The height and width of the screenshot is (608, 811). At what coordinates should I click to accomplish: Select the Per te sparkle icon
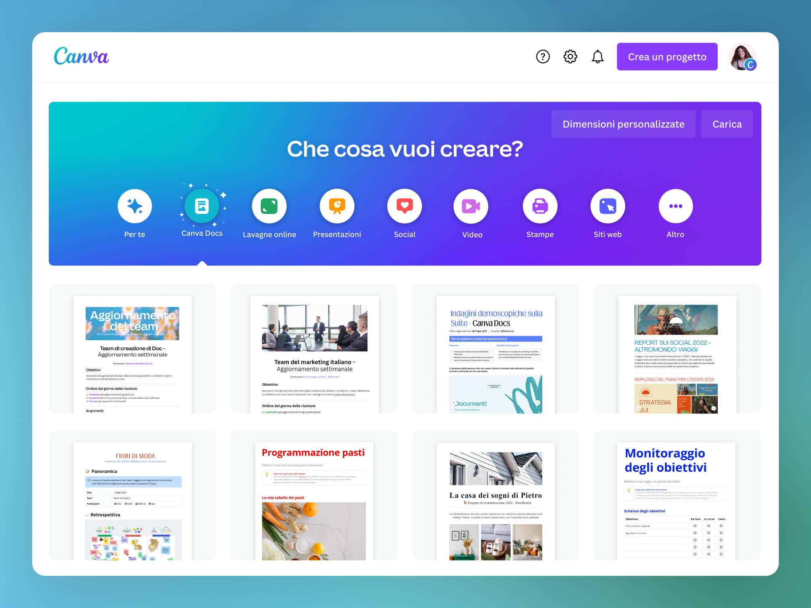click(x=135, y=206)
